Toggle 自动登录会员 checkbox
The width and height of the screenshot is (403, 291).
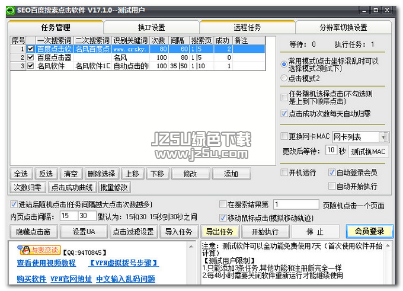(332, 172)
